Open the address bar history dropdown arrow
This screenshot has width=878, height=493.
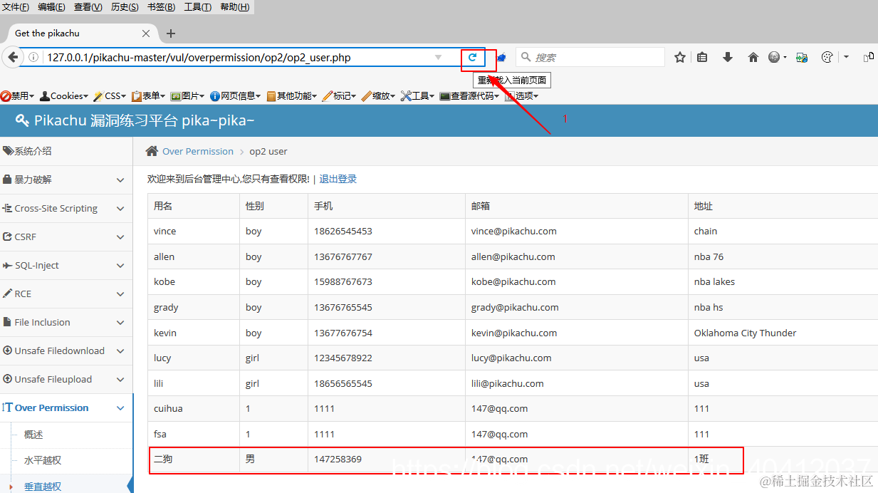439,58
